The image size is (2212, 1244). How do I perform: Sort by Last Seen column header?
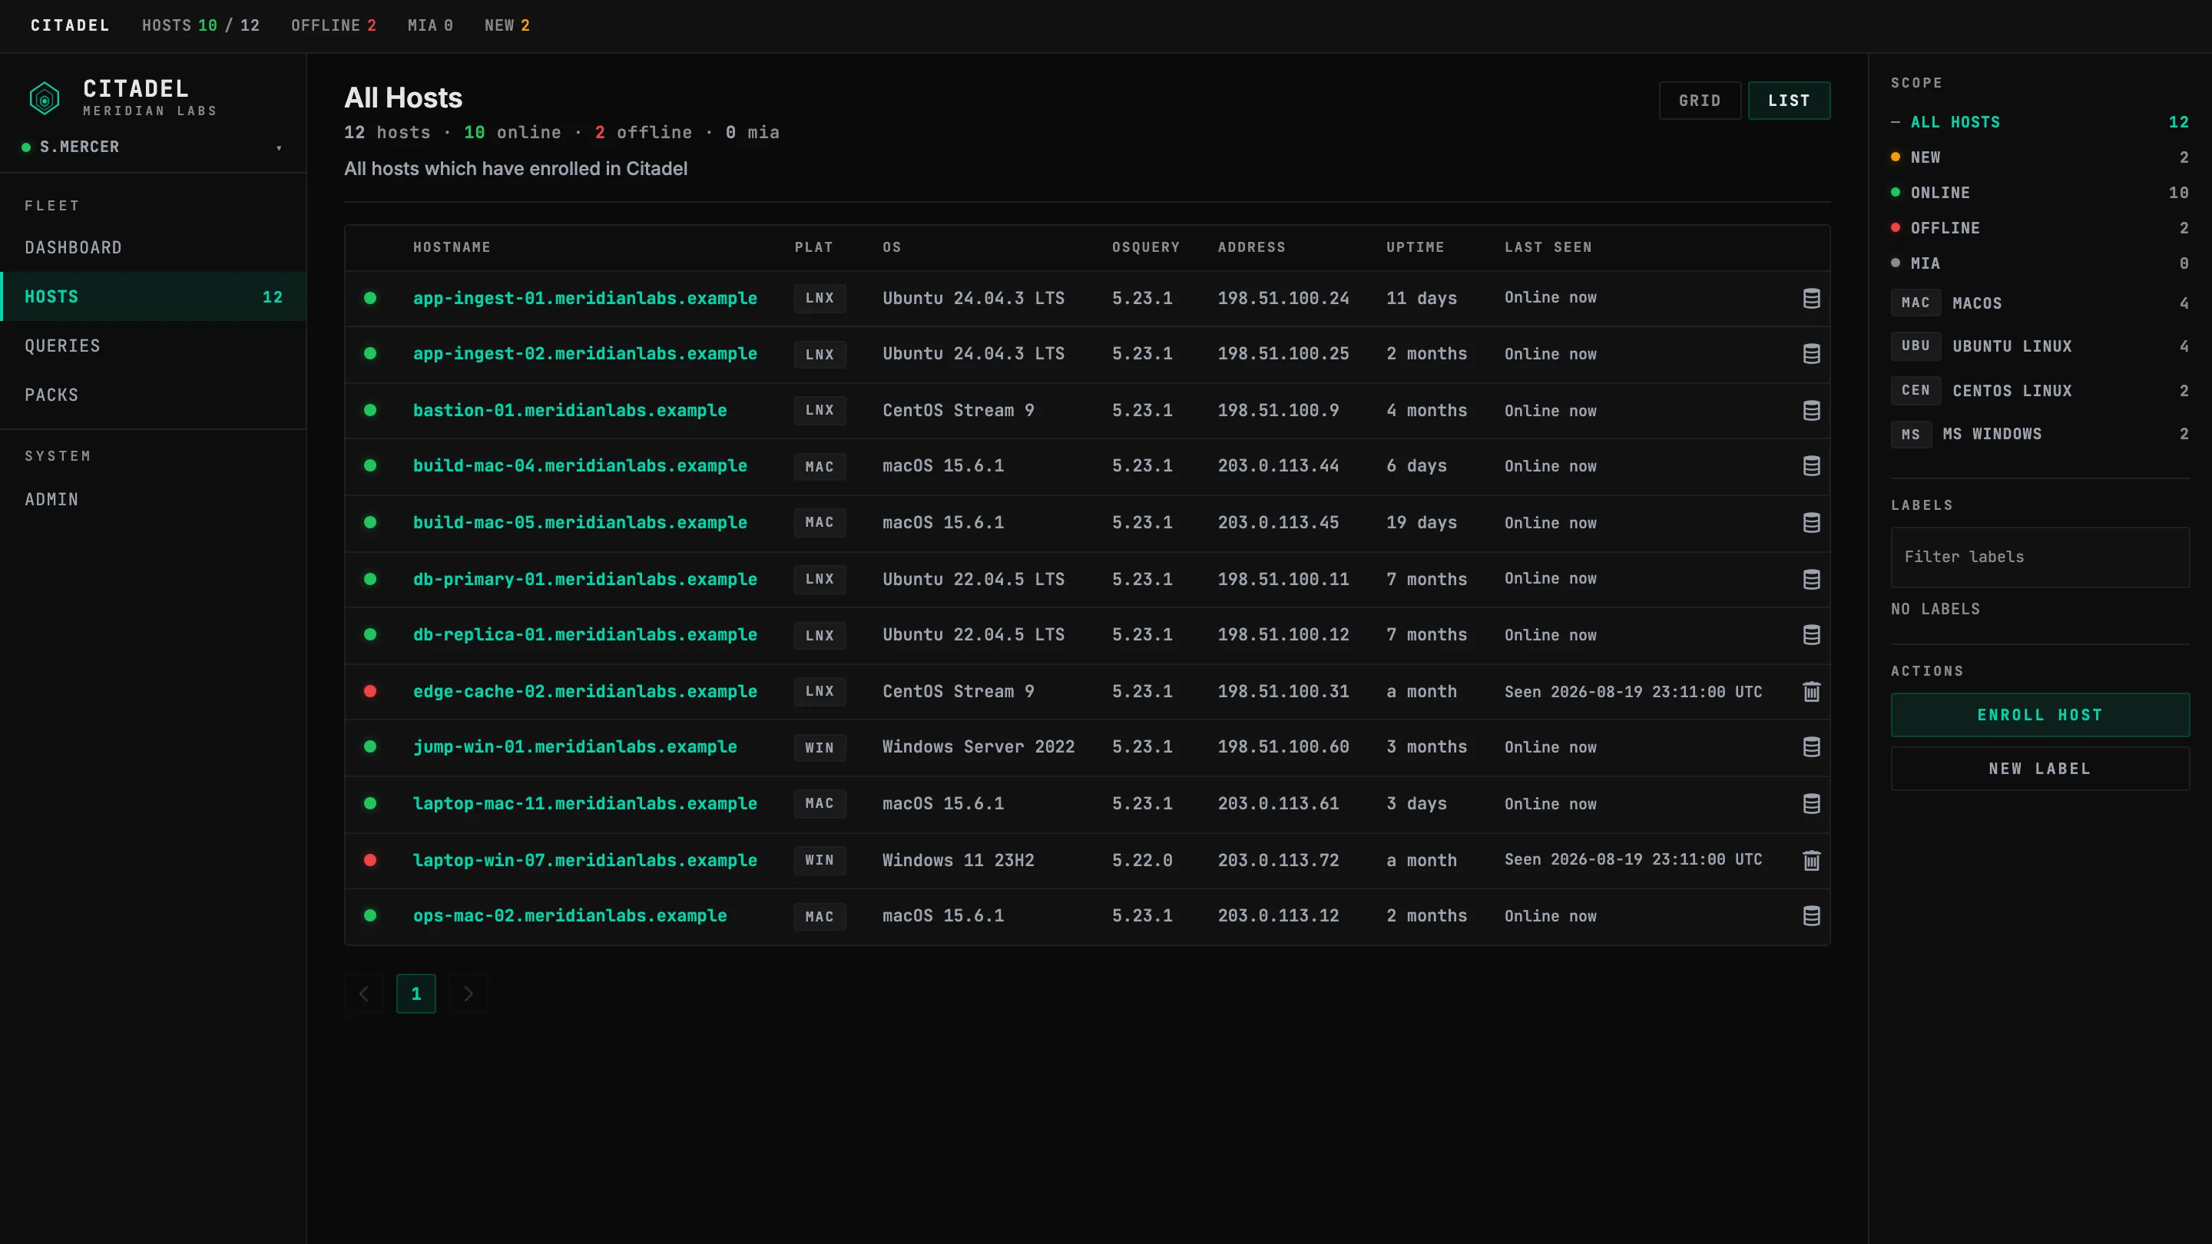coord(1548,247)
